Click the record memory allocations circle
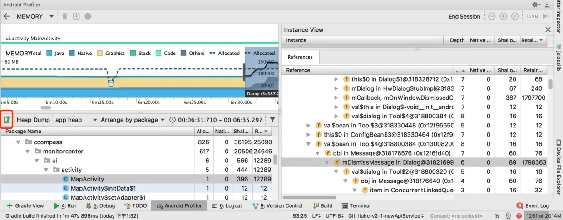The image size is (563, 220). point(88,16)
